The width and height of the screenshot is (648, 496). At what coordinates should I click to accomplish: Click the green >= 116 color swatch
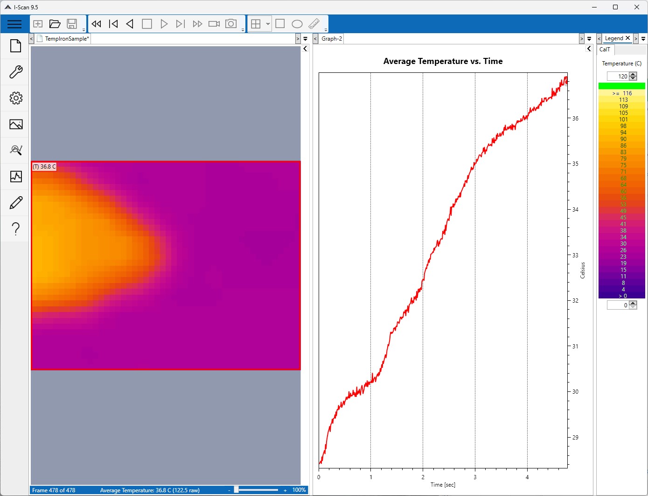[621, 85]
